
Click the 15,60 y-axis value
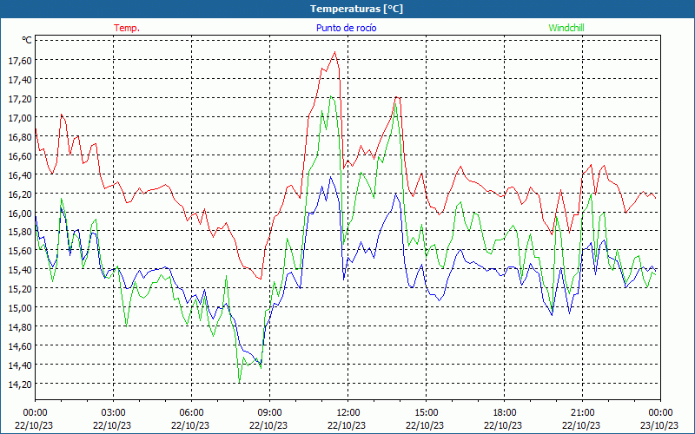click(20, 251)
